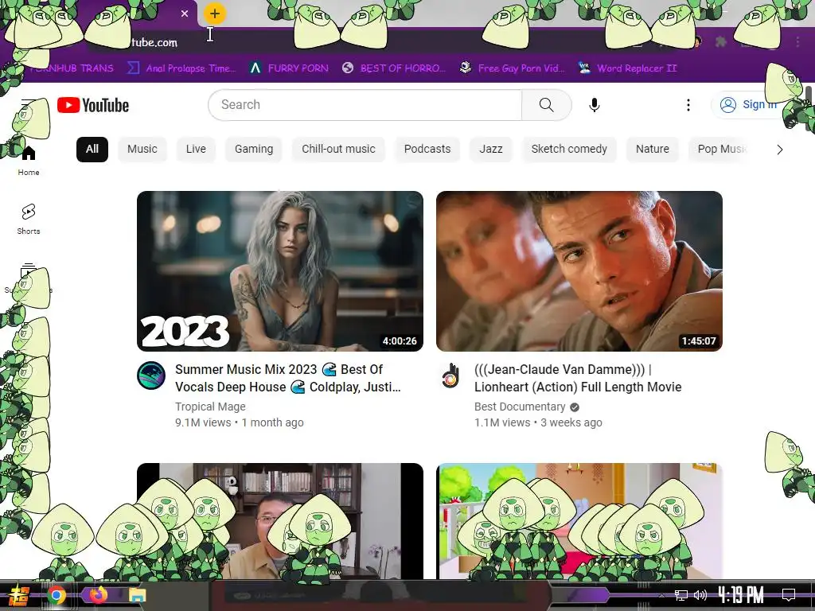Open the bottom-row video with man and bookshelf
The height and width of the screenshot is (611, 815).
coord(280,521)
